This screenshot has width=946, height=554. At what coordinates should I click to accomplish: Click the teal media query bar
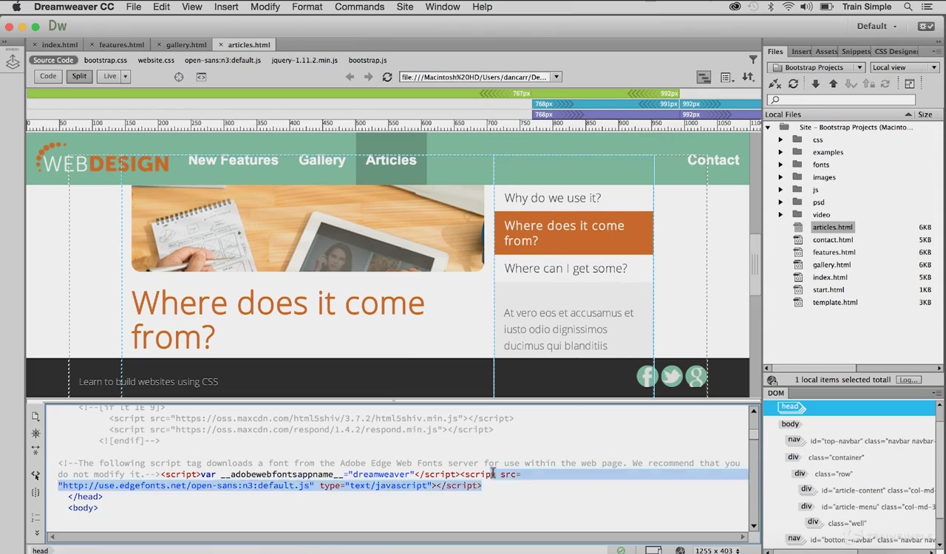point(647,104)
